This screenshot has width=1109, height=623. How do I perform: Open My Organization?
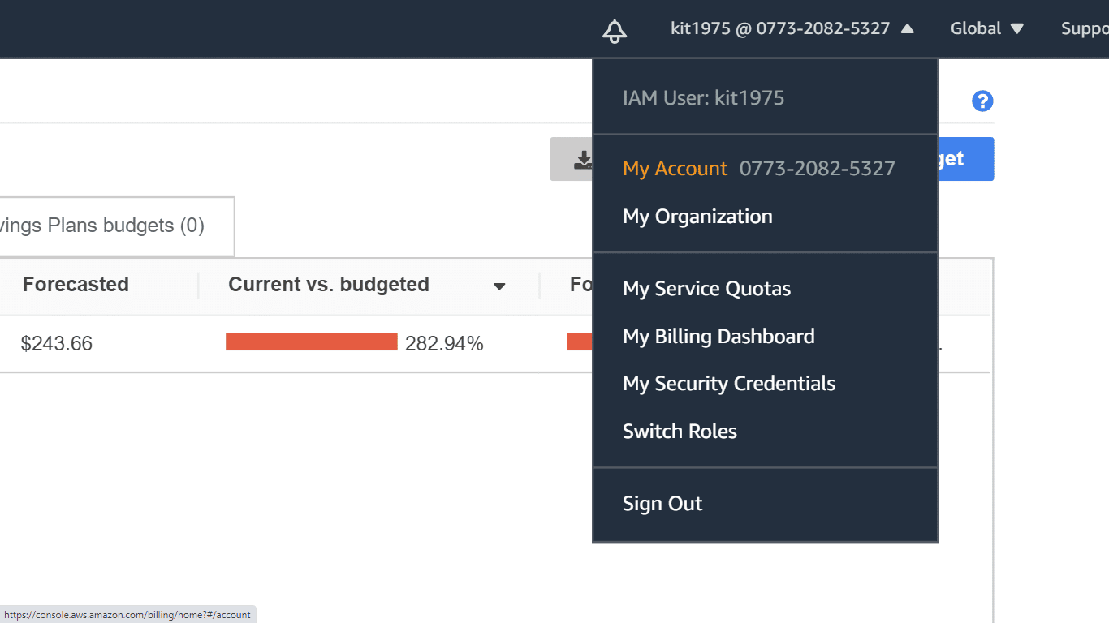(x=697, y=216)
